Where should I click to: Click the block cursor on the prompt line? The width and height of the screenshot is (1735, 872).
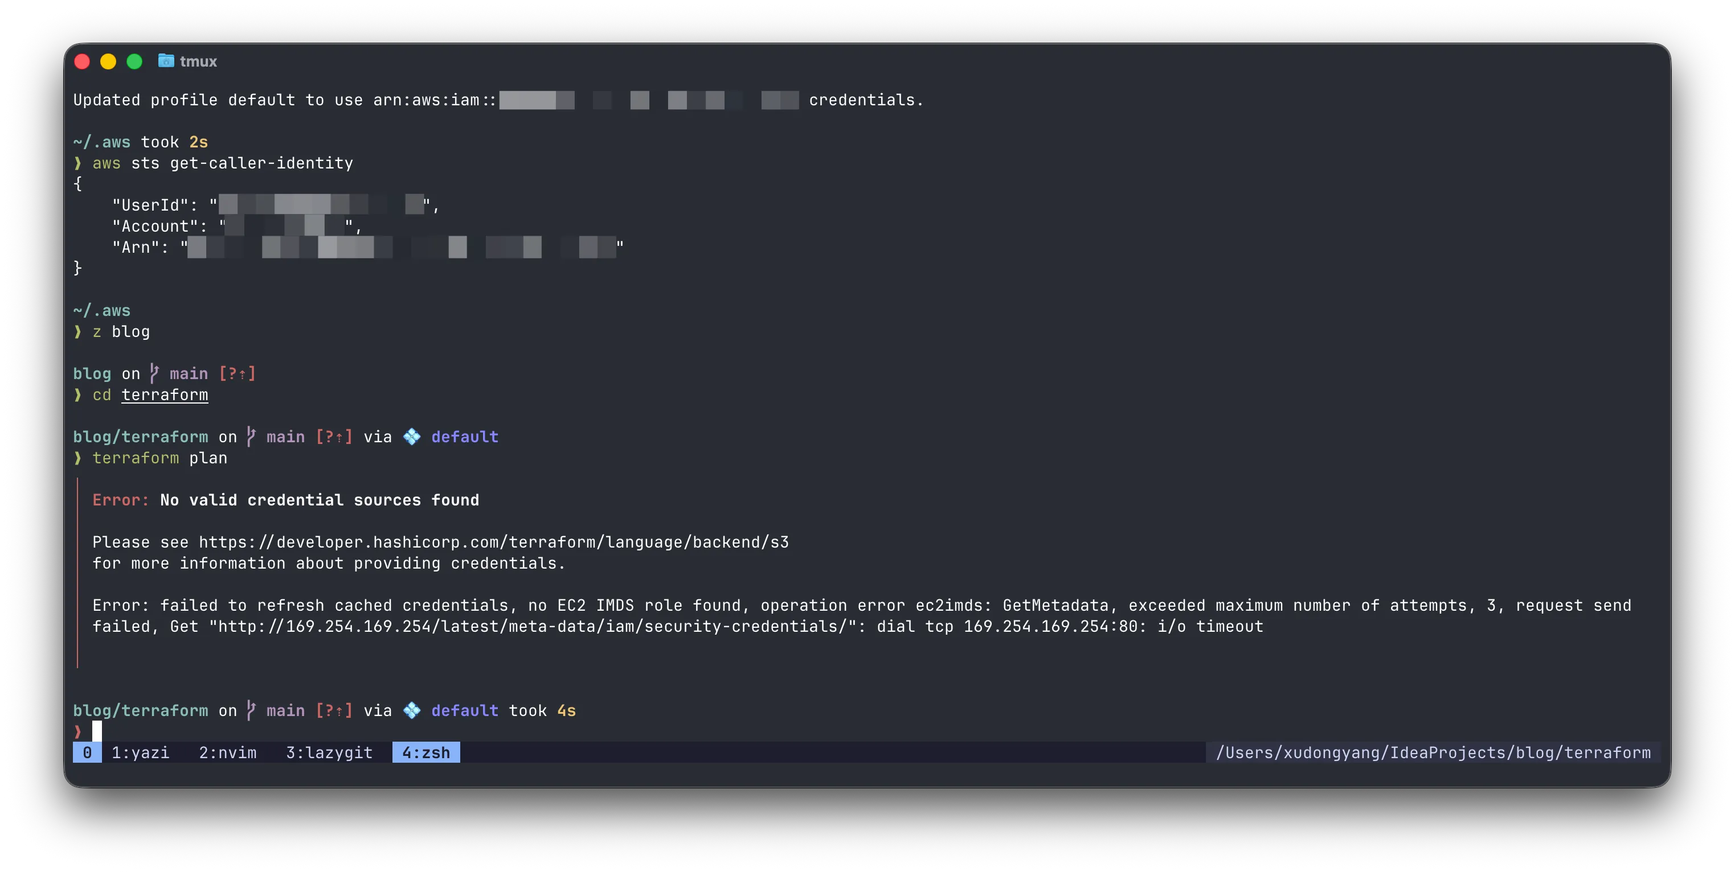[97, 731]
